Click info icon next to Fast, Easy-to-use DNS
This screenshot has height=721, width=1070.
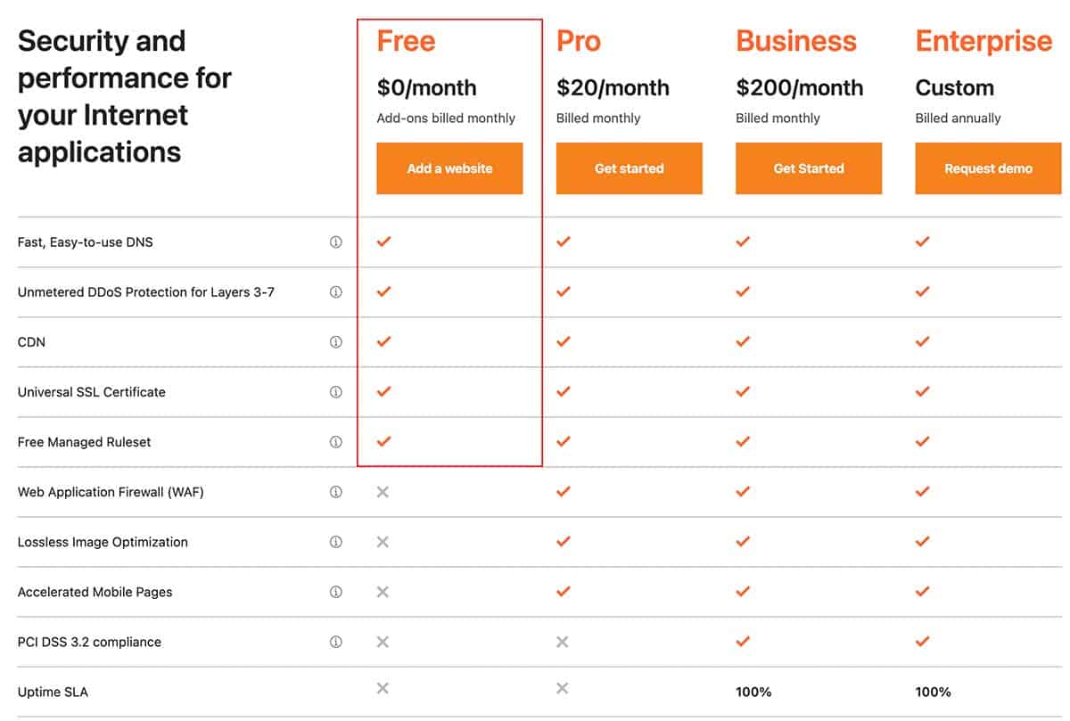pyautogui.click(x=336, y=242)
